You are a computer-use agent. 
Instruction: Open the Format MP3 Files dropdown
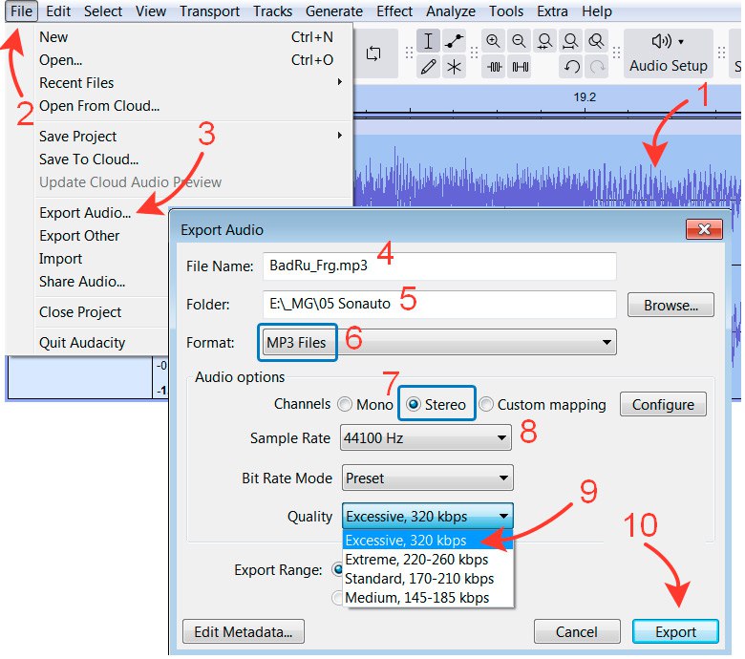439,342
